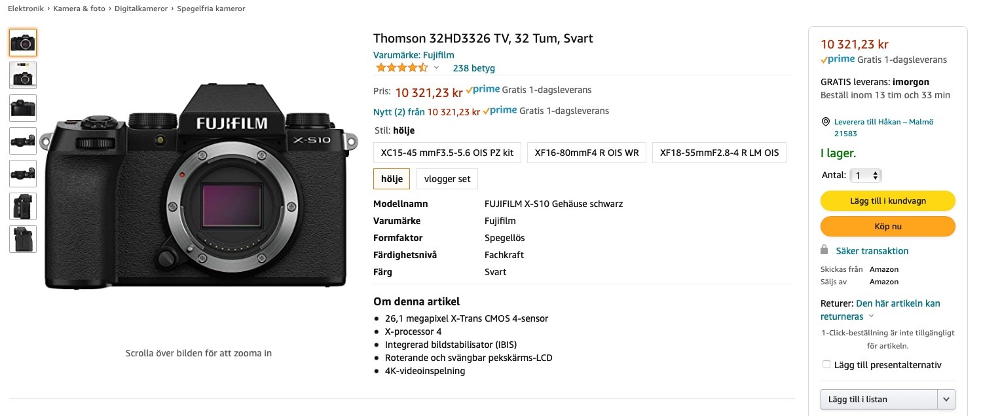Select the first front-view camera thumbnail

(x=23, y=43)
